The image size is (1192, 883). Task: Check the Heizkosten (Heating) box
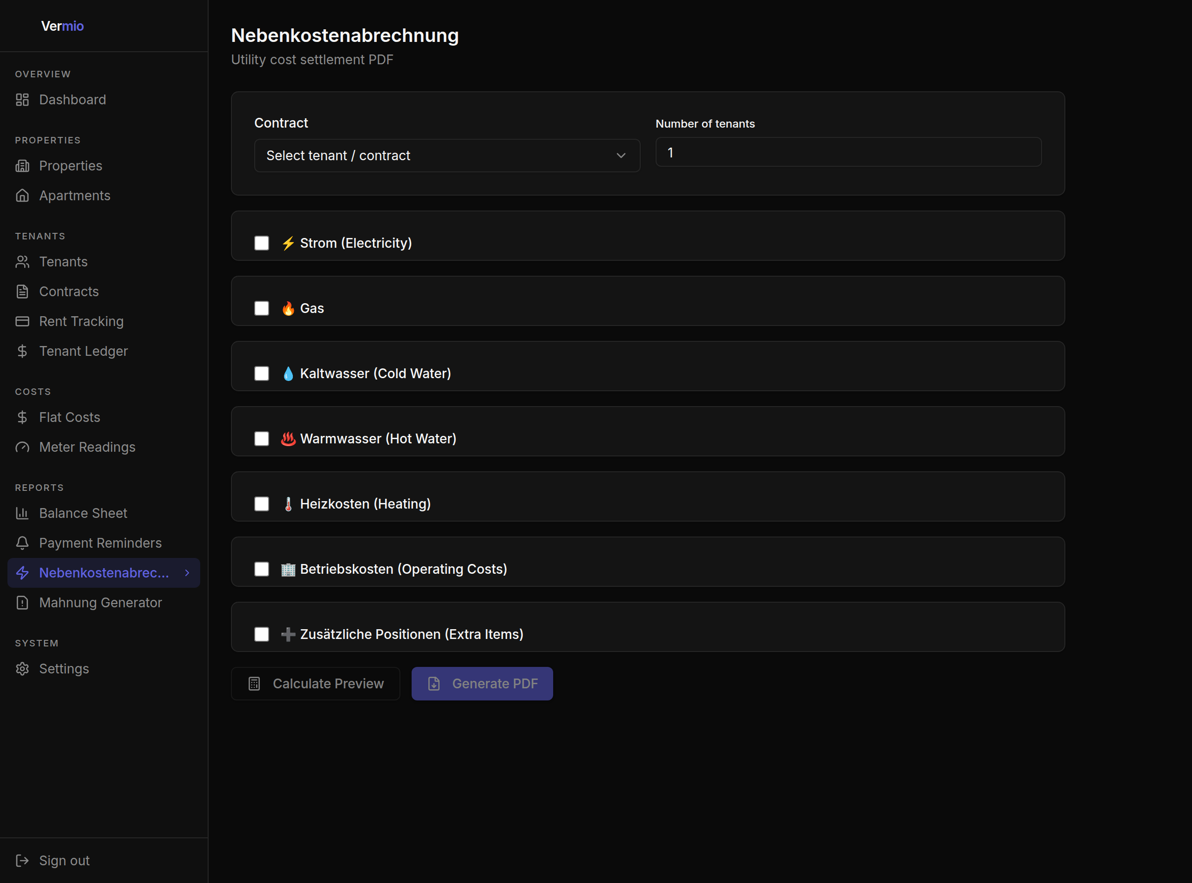262,504
